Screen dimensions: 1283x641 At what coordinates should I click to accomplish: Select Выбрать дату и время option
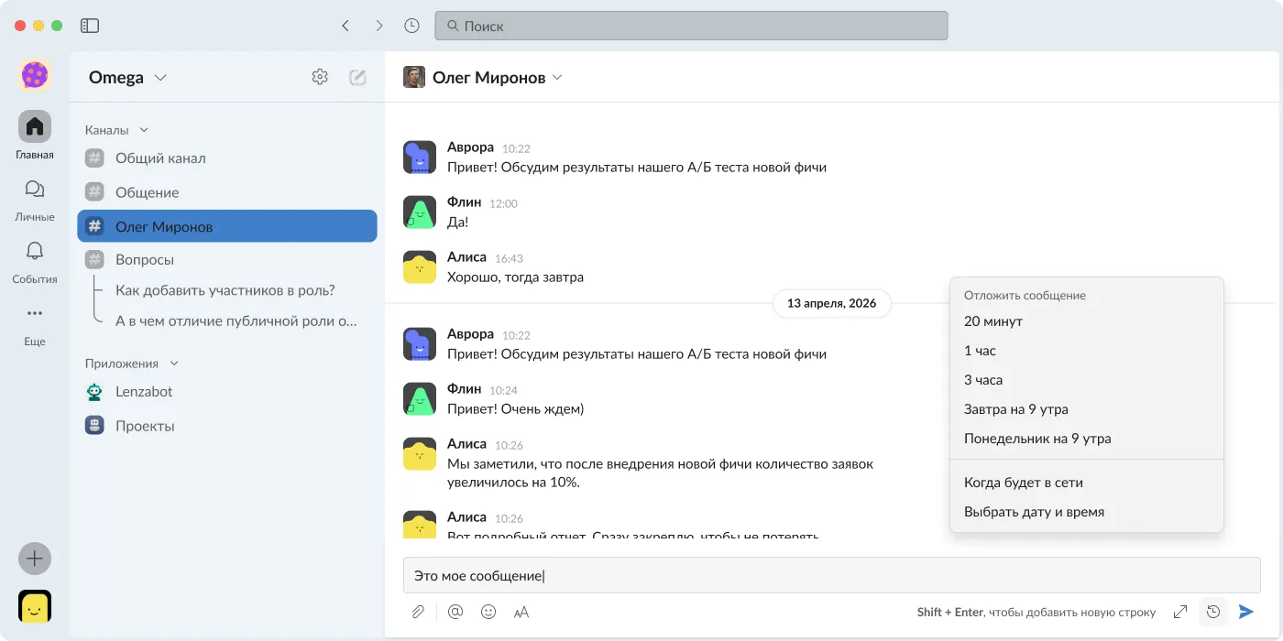point(1087,512)
